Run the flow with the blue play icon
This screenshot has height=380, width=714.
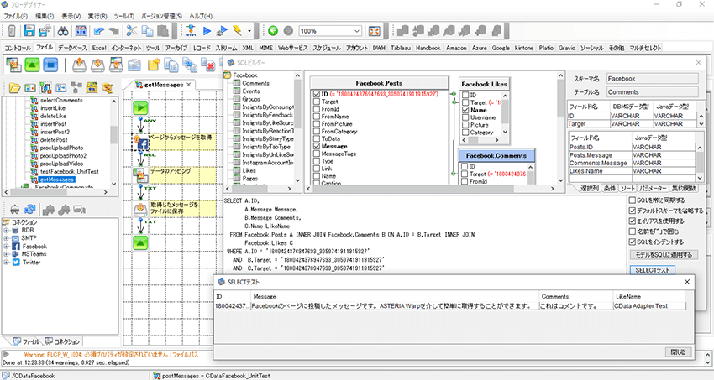pyautogui.click(x=207, y=31)
